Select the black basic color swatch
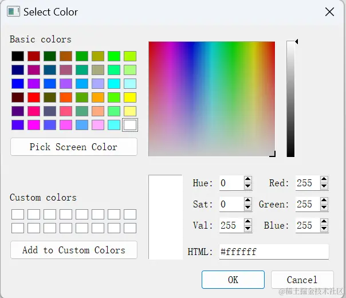The width and height of the screenshot is (346, 298). pos(18,56)
